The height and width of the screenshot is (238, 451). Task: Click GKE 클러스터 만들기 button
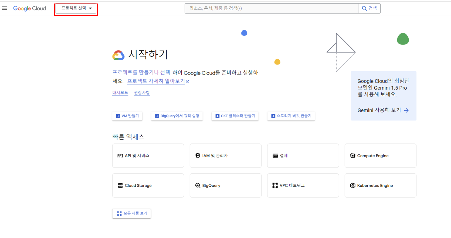(235, 116)
